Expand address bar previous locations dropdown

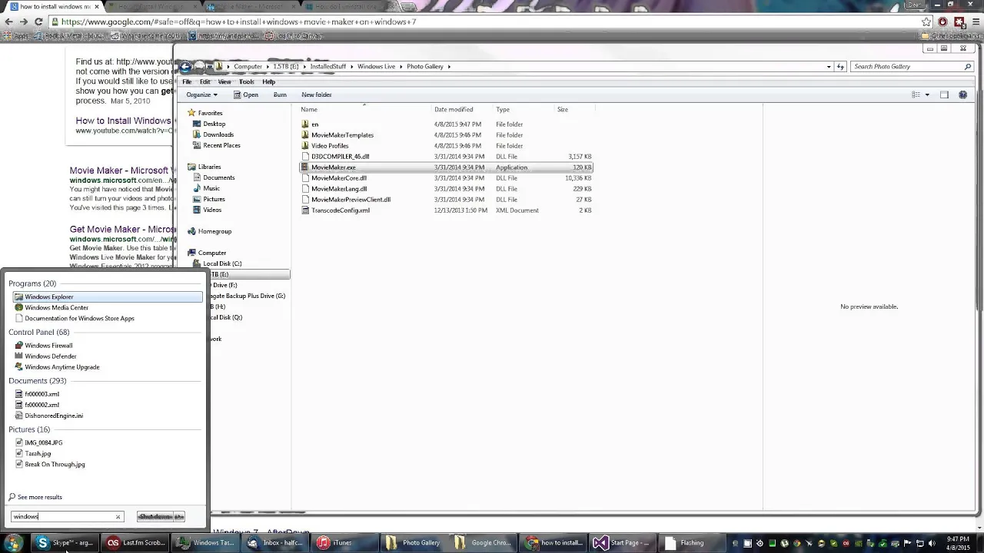coord(829,67)
